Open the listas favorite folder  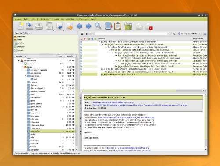(x=18, y=40)
